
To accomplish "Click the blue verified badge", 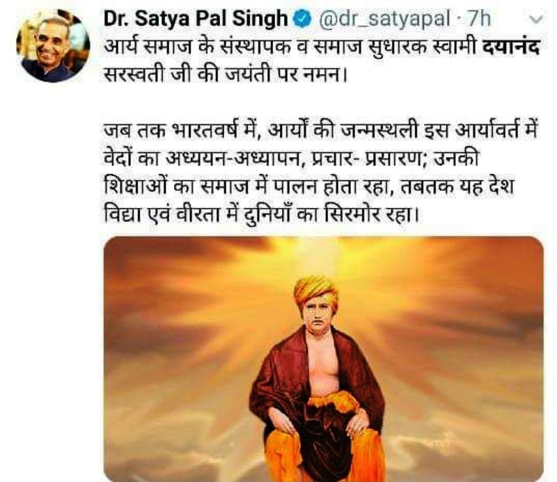I will (x=302, y=19).
